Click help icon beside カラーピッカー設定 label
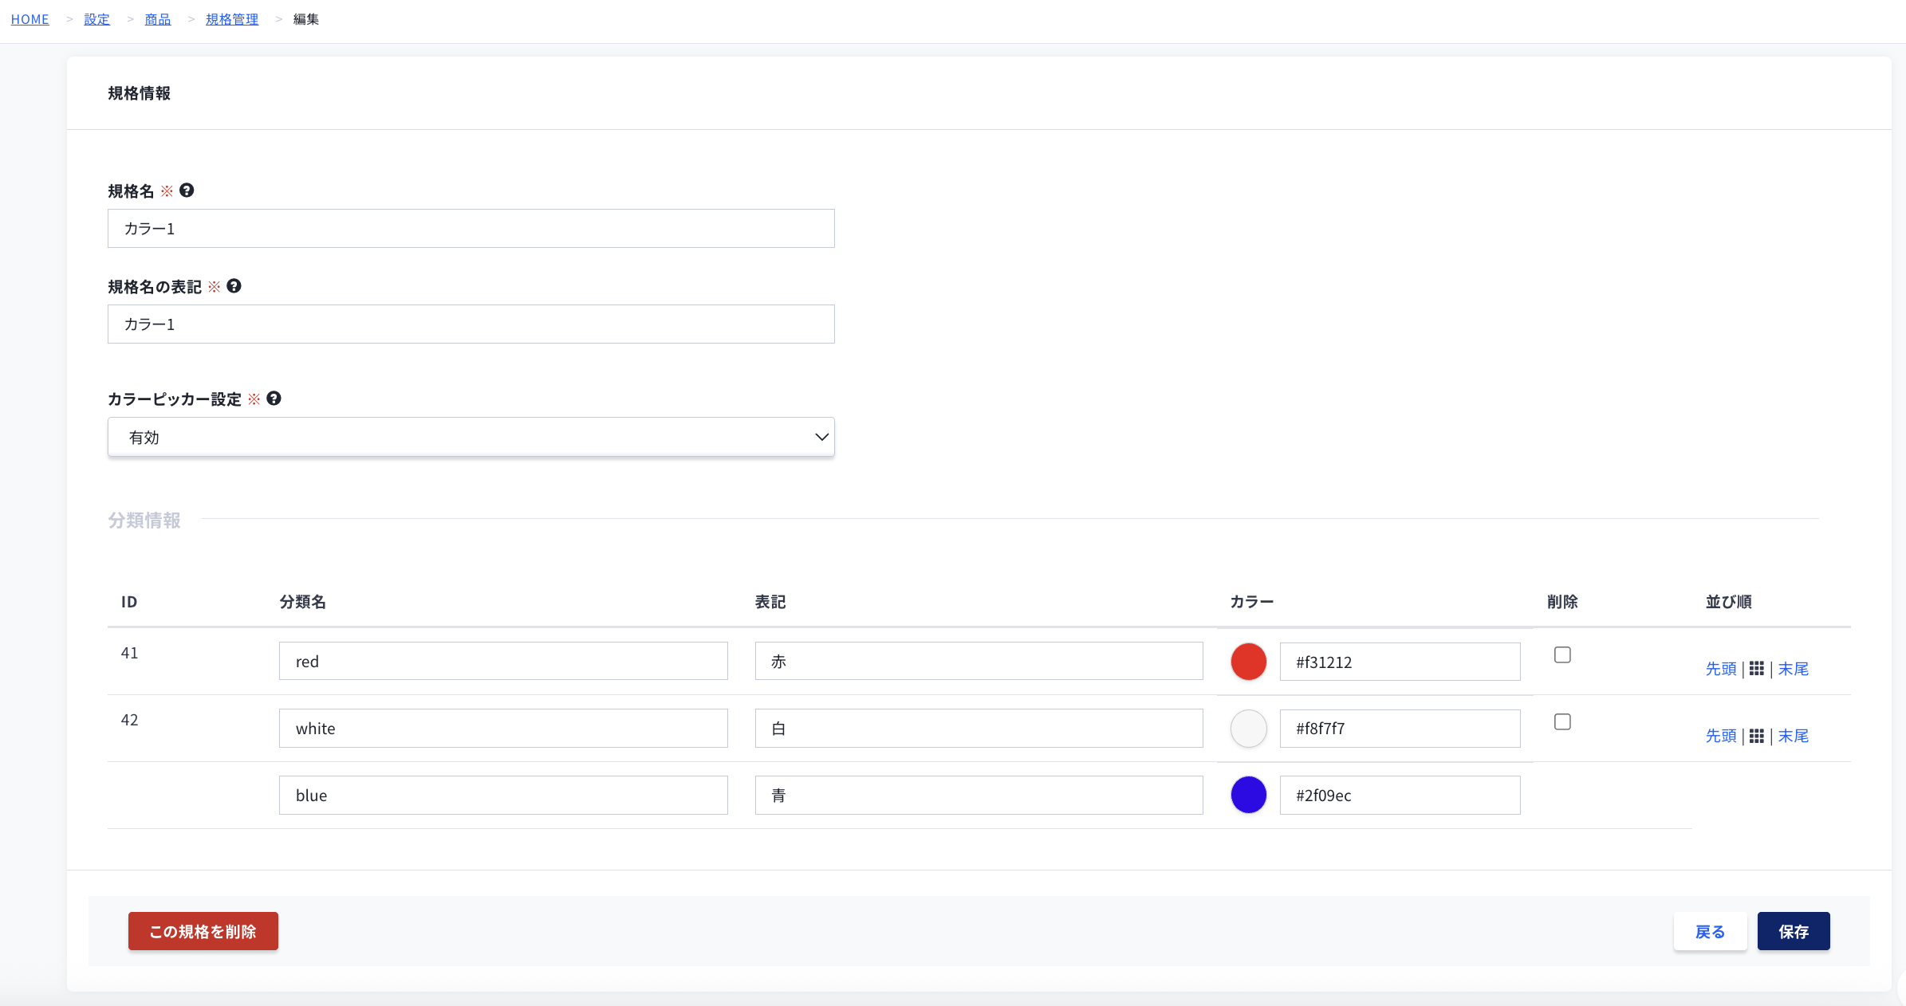Viewport: 1906px width, 1006px height. click(274, 399)
